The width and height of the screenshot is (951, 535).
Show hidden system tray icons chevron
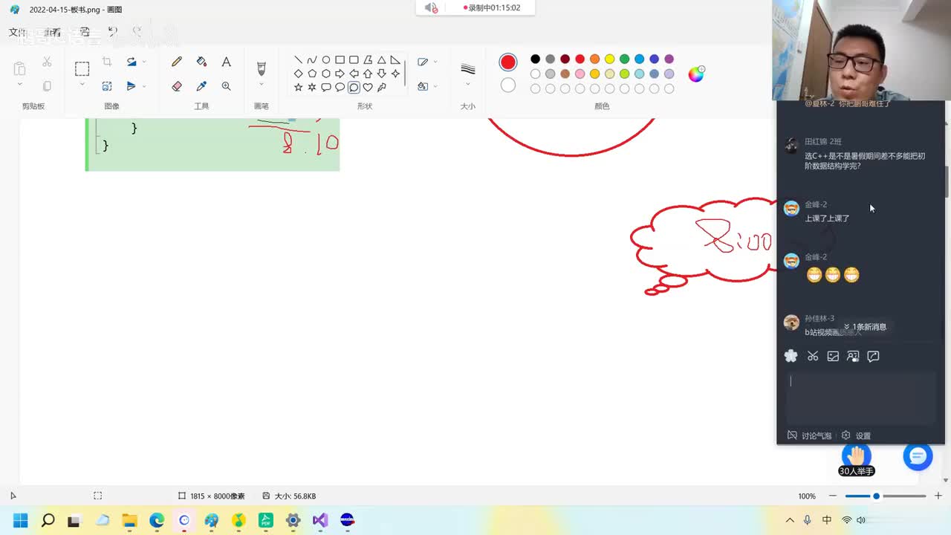790,520
